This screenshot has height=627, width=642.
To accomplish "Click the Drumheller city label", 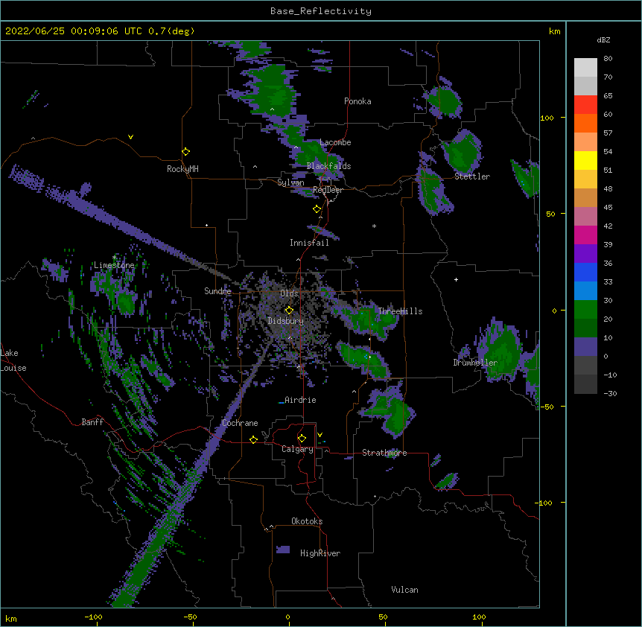I will pos(475,363).
